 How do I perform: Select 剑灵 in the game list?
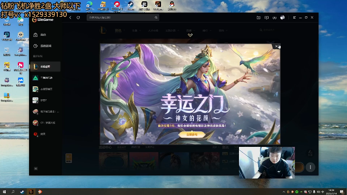coord(46,134)
